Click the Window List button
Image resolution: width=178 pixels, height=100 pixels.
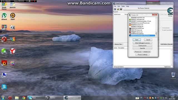click(147, 52)
